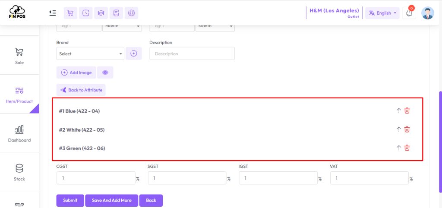Image resolution: width=442 pixels, height=208 pixels.
Task: Open the stacked layers shortcut icon
Action: click(101, 13)
